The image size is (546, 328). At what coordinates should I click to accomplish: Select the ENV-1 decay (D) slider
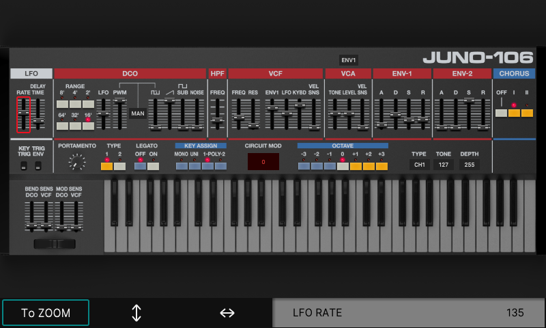(x=395, y=114)
